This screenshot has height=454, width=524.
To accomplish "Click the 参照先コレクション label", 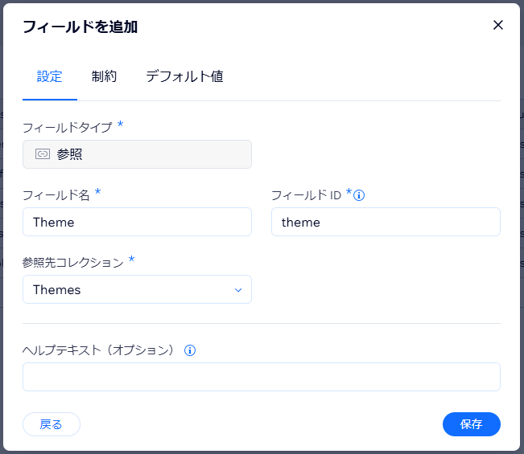I will [73, 263].
